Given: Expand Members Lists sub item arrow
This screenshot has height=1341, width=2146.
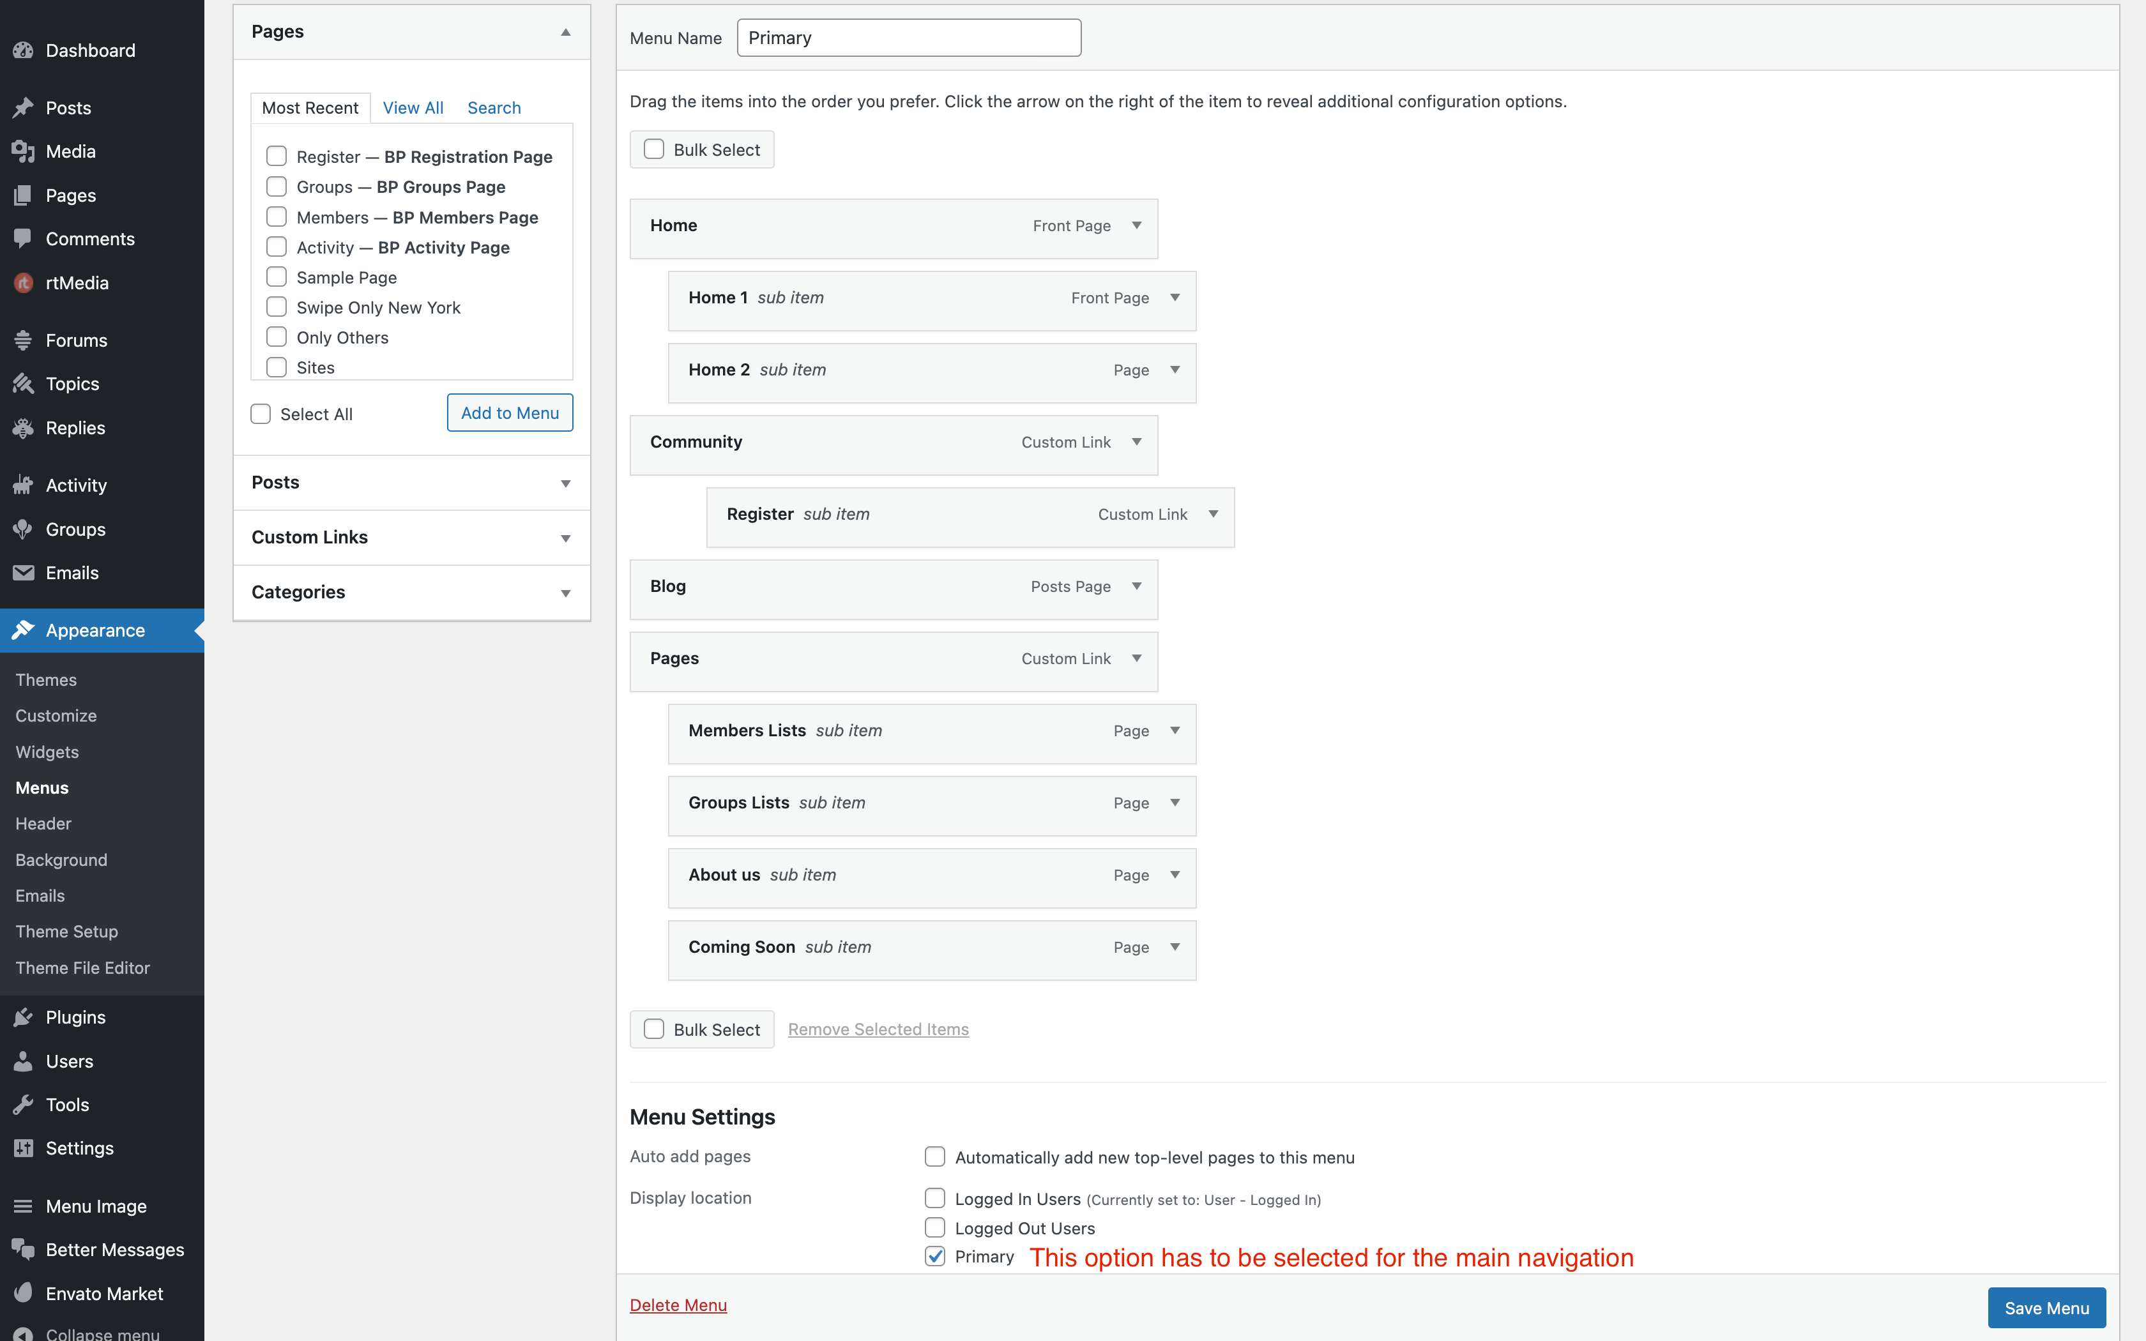Looking at the screenshot, I should 1175,731.
